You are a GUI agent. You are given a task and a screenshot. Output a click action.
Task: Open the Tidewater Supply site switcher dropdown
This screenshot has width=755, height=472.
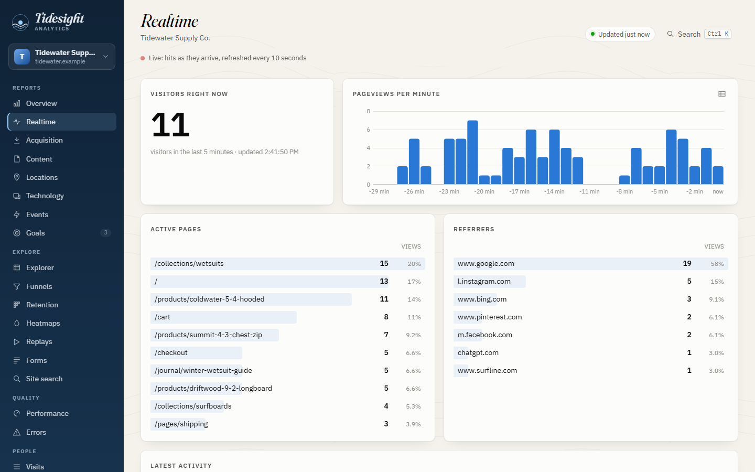[62, 57]
